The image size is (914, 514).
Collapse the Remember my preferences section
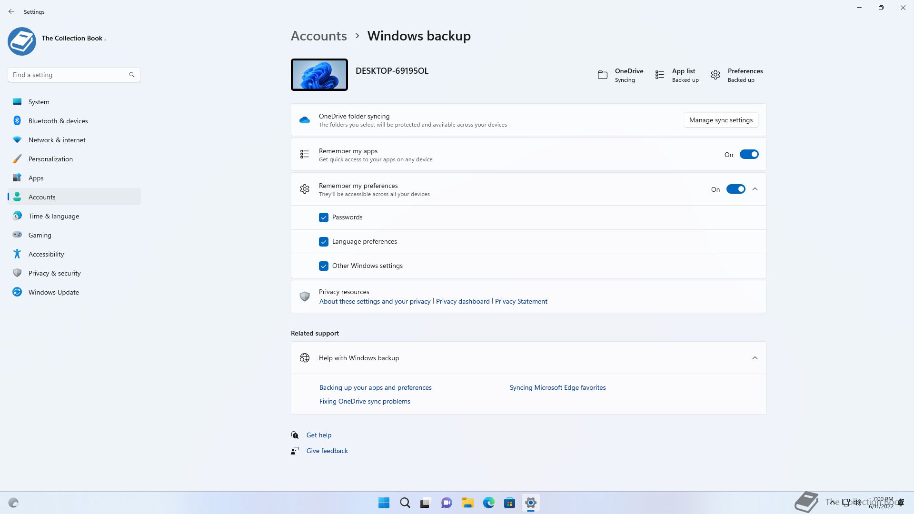point(755,189)
